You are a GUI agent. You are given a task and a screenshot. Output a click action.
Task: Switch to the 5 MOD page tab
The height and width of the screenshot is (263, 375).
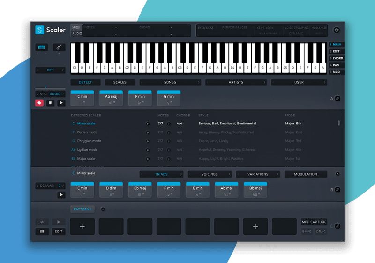pos(336,72)
